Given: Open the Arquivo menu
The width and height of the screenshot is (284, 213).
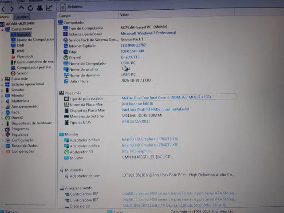Looking at the screenshot, I should 6,1.
